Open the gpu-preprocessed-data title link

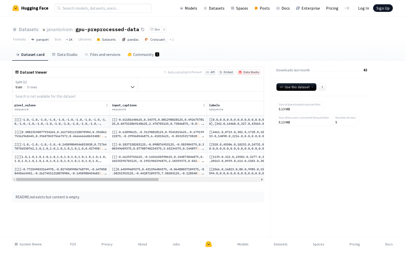click(107, 30)
